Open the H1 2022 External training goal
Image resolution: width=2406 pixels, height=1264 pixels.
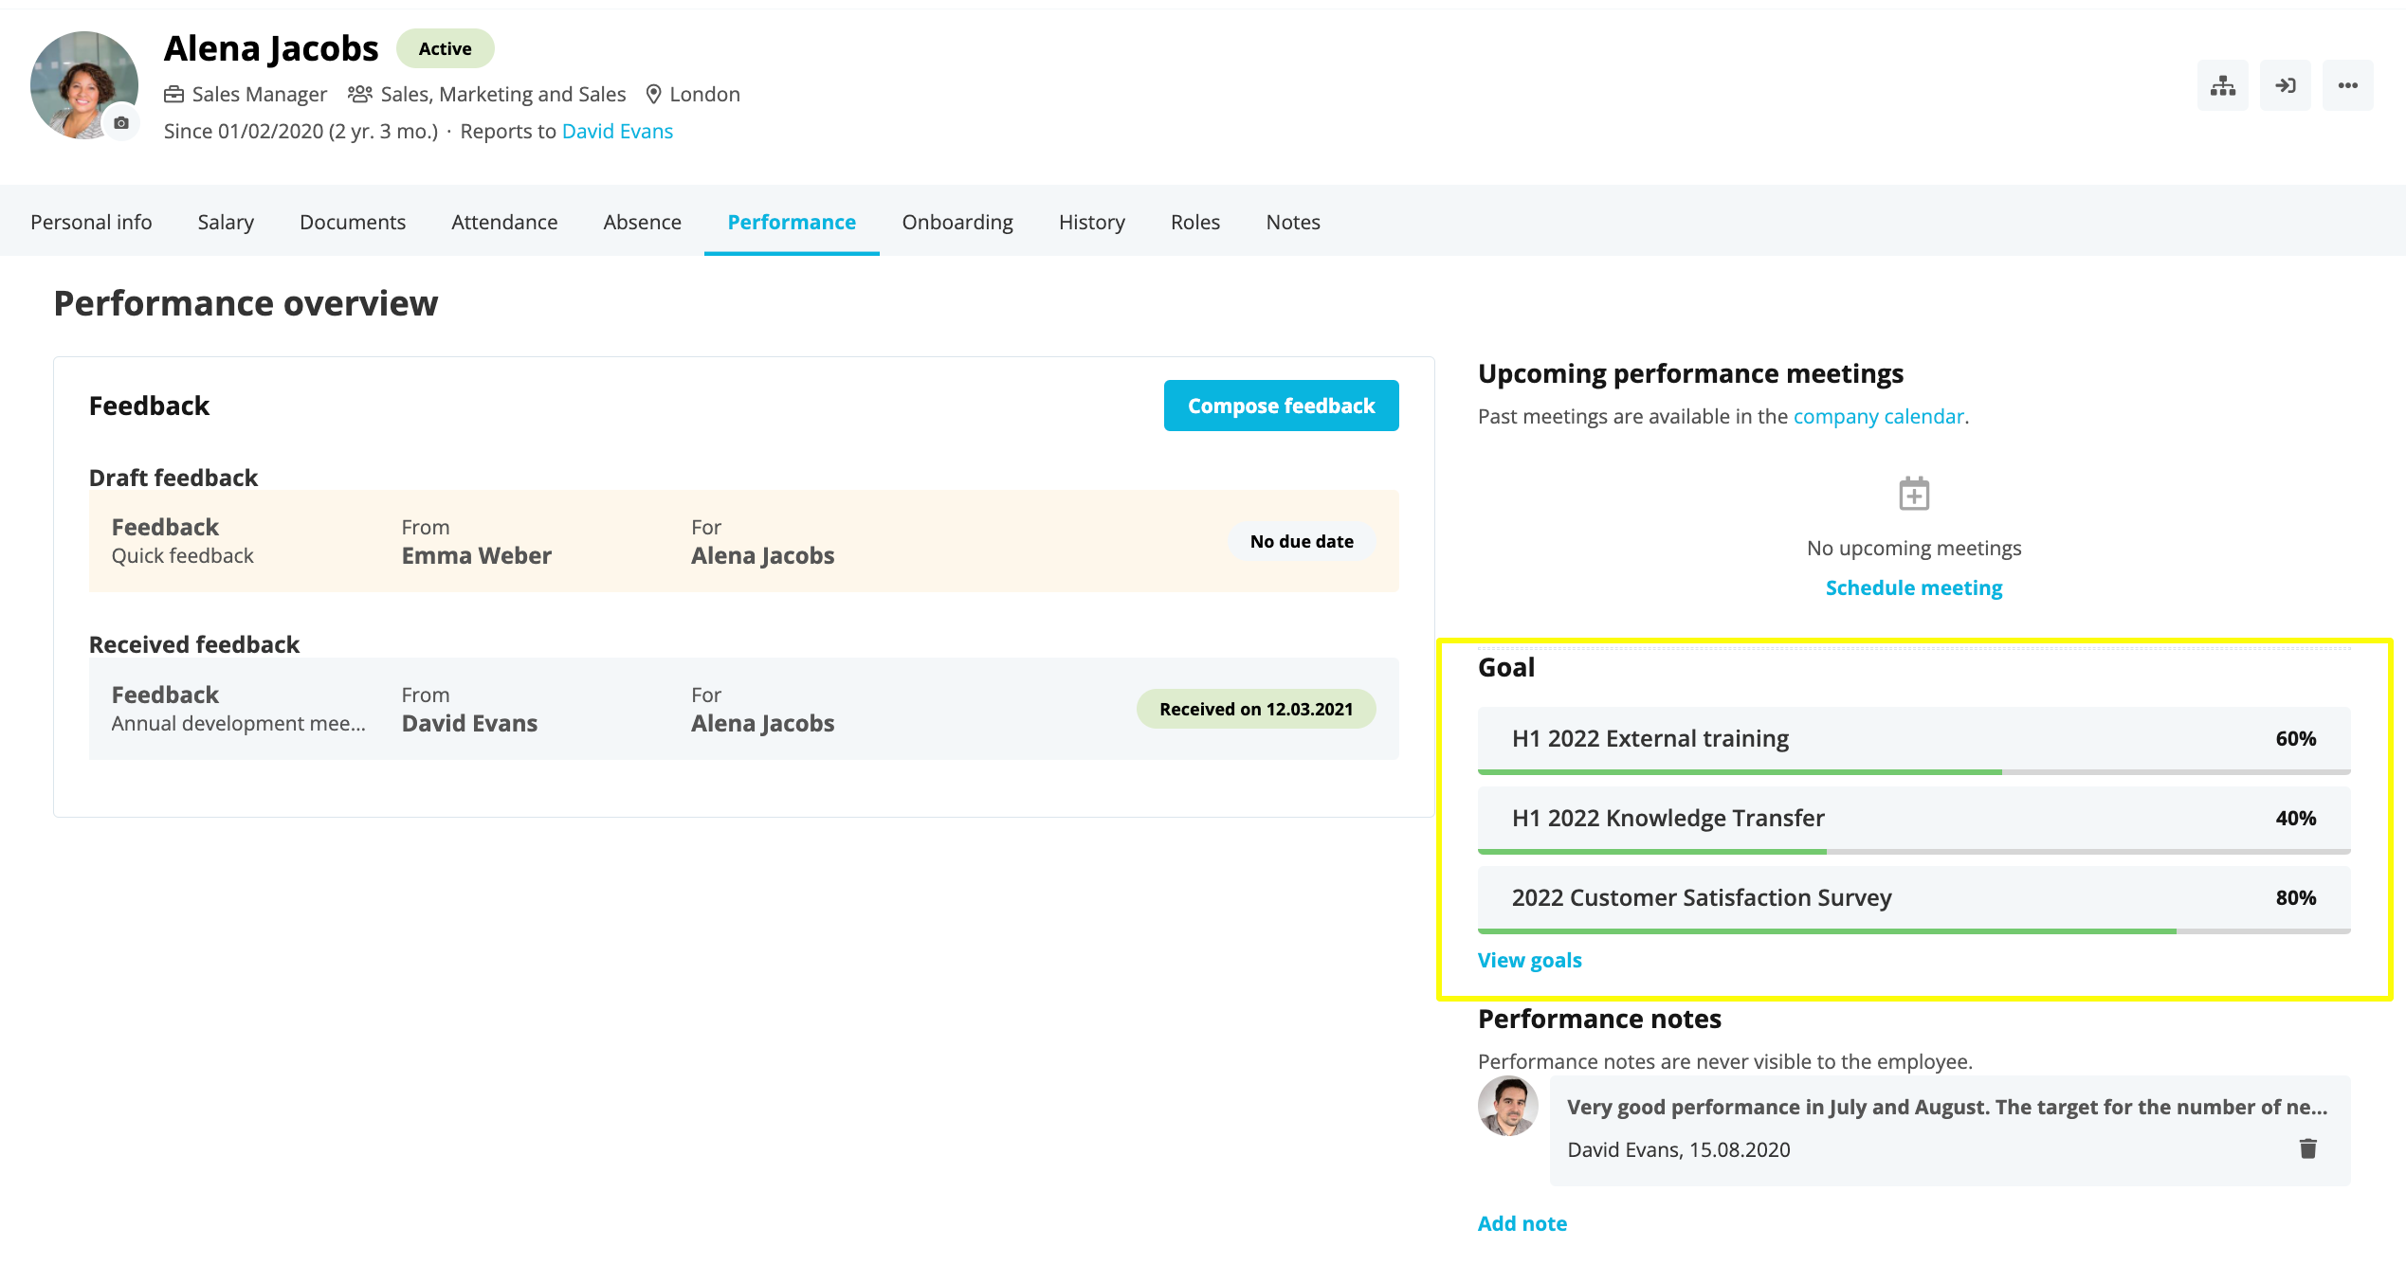1914,740
